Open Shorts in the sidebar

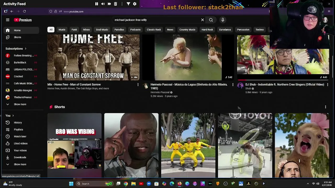21,37
